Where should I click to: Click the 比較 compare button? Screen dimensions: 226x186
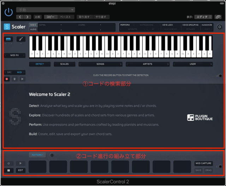(38, 17)
